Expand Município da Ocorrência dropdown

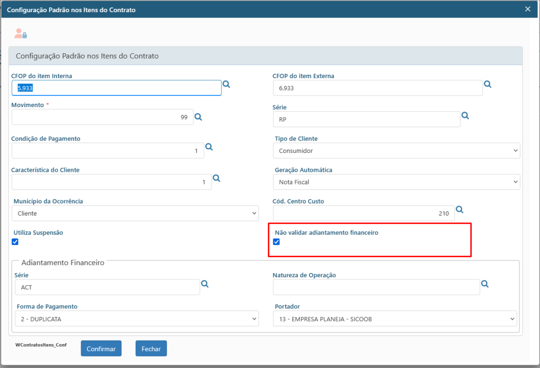coord(135,214)
